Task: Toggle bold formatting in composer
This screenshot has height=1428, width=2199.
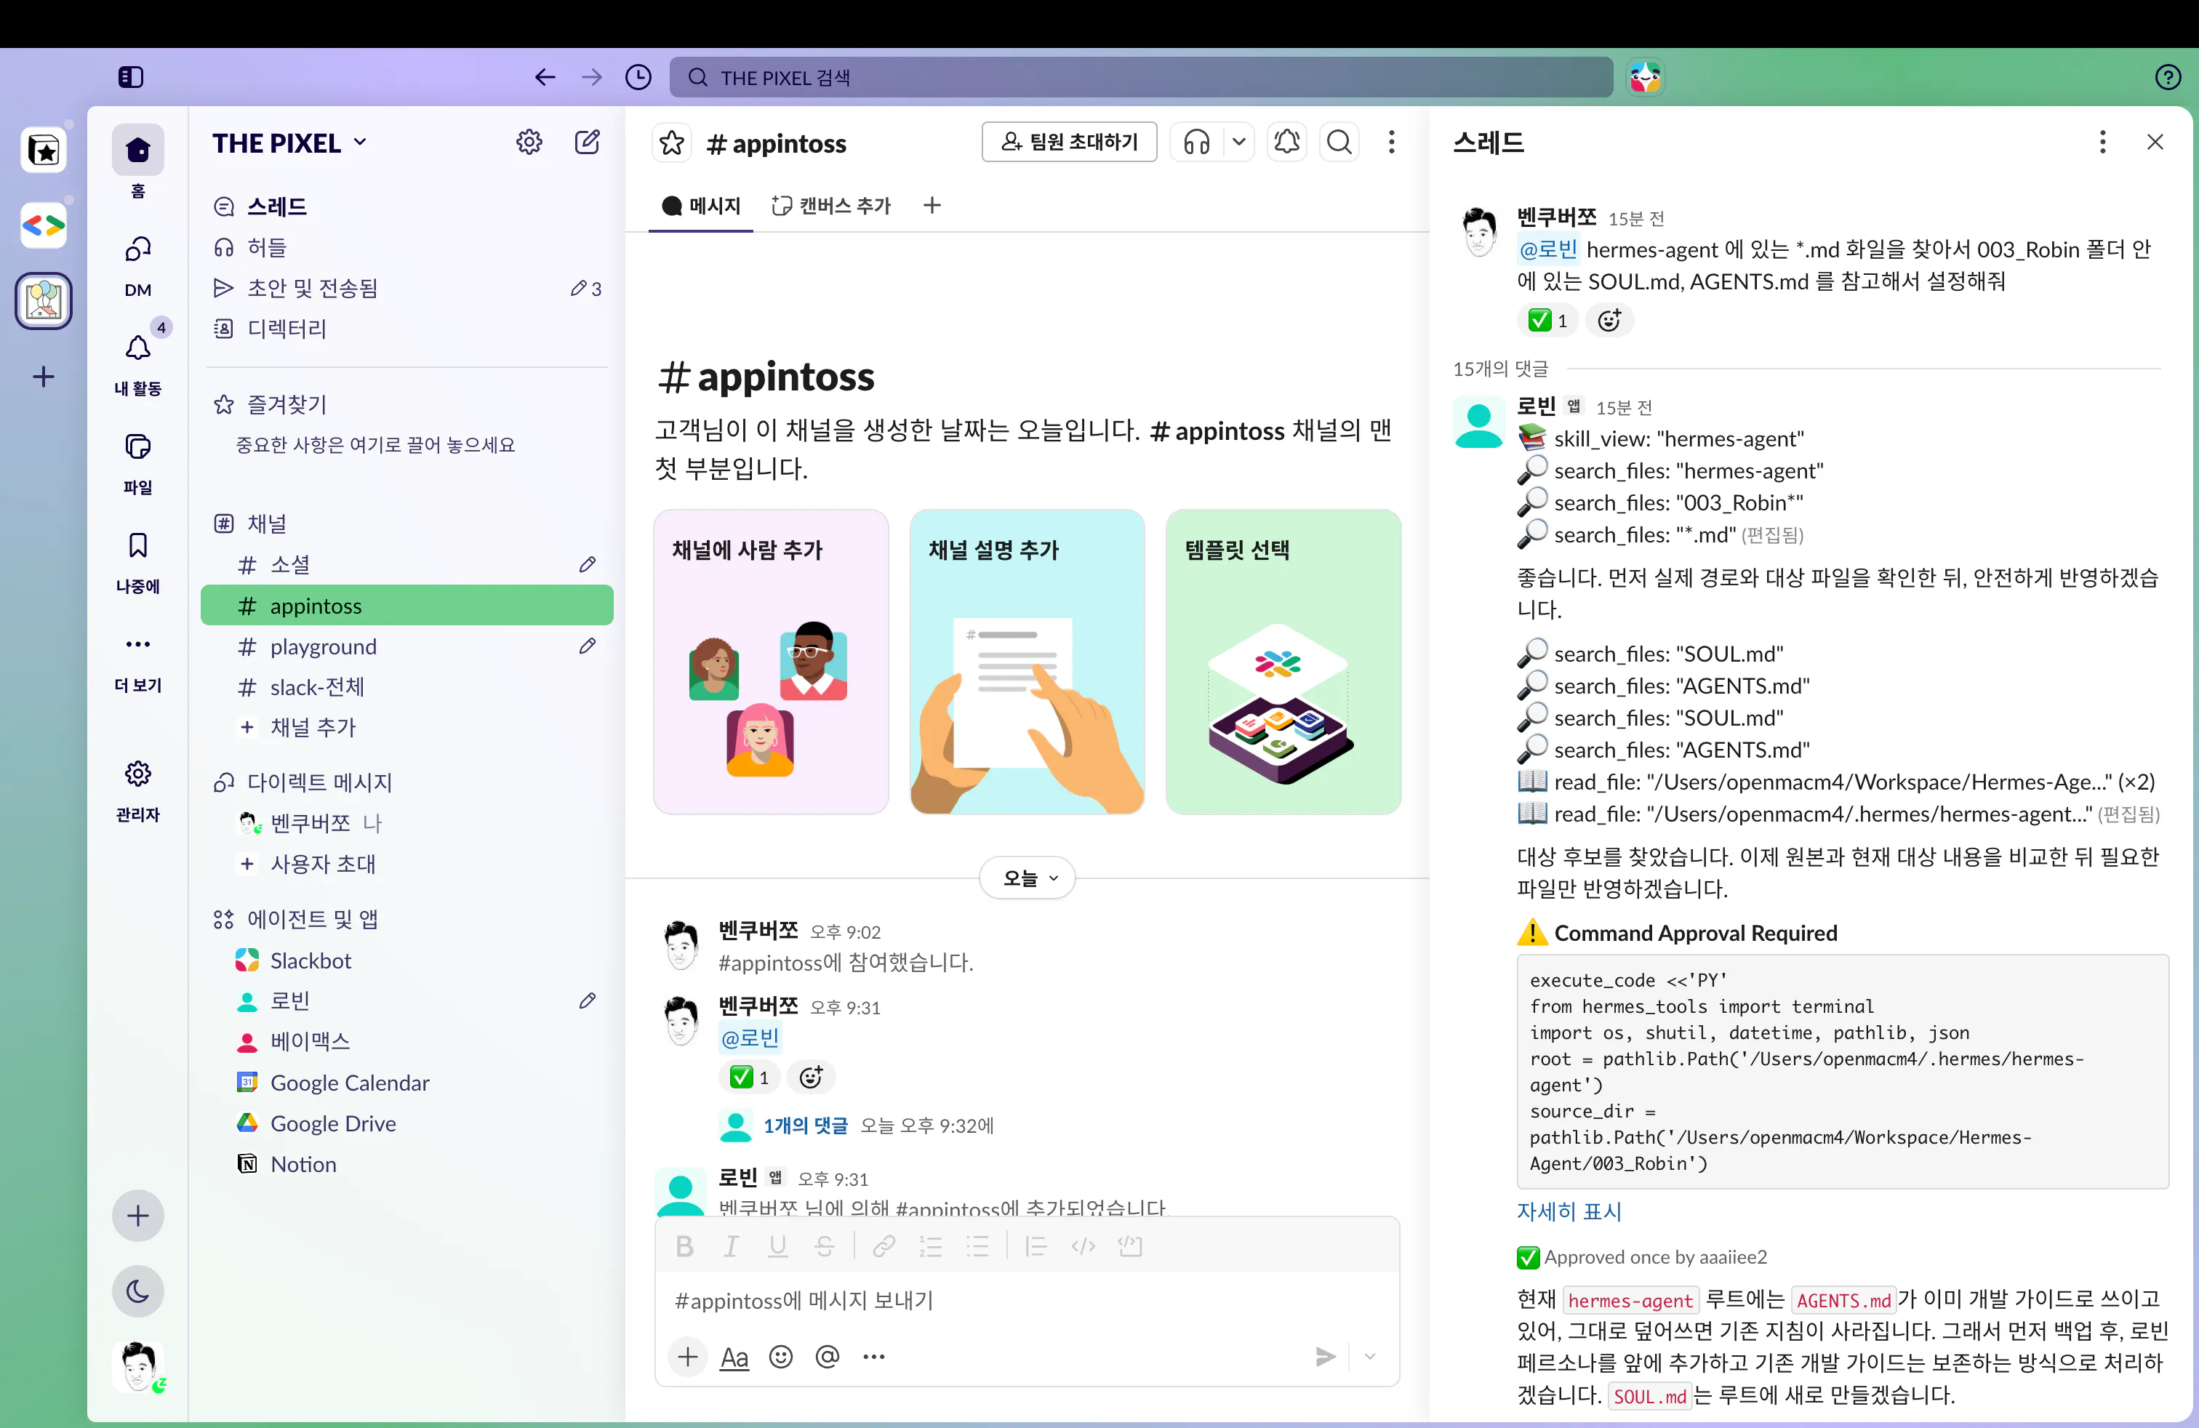Action: (685, 1247)
